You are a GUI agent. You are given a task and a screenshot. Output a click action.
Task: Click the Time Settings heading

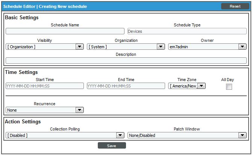(x=21, y=72)
